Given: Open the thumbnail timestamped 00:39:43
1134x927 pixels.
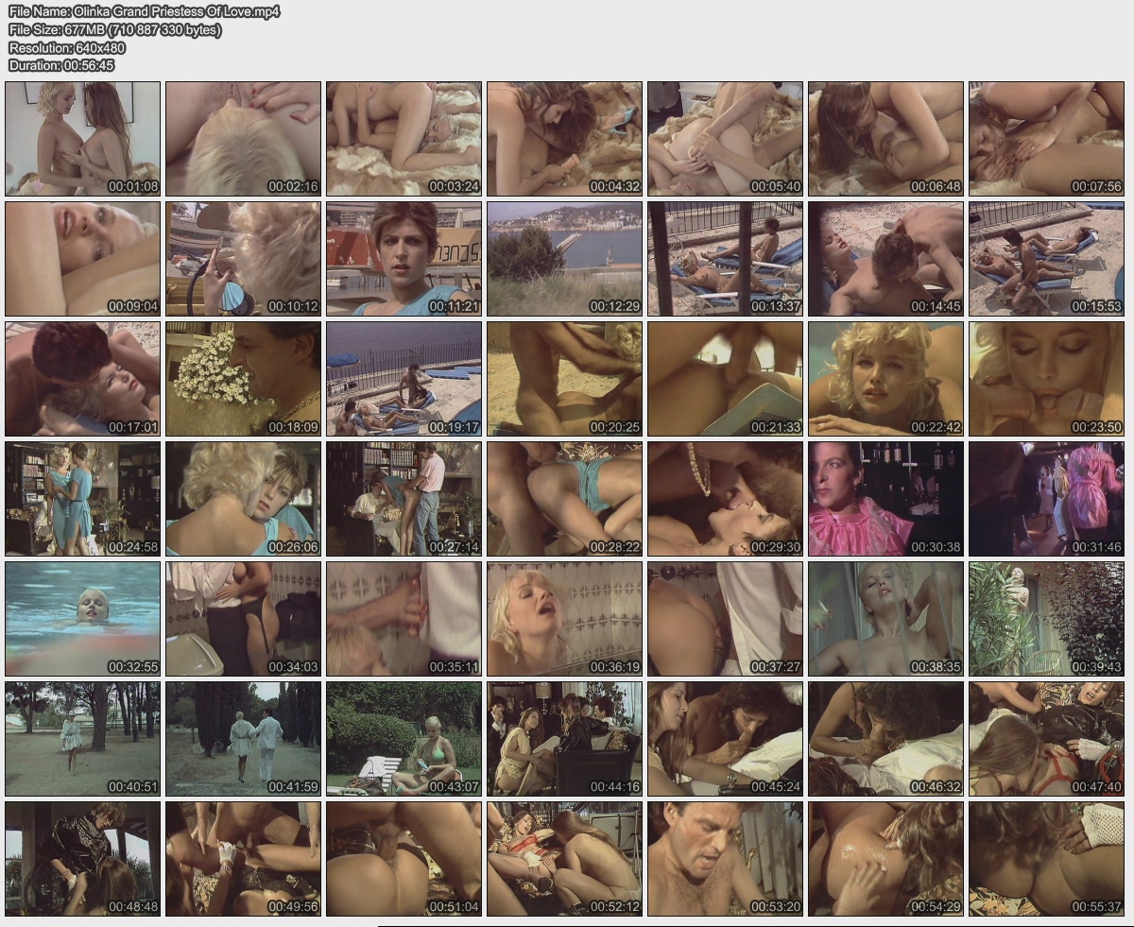Looking at the screenshot, I should coord(1046,618).
